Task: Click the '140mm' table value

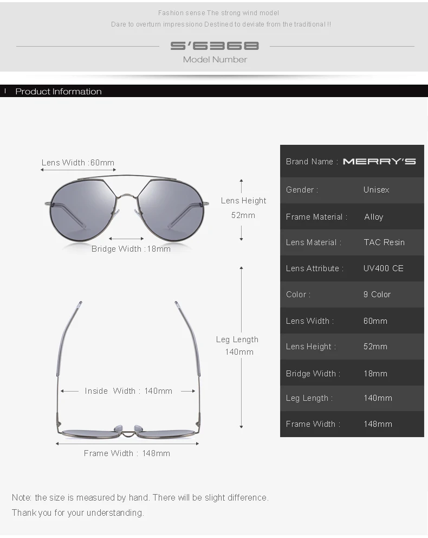Action: point(378,399)
